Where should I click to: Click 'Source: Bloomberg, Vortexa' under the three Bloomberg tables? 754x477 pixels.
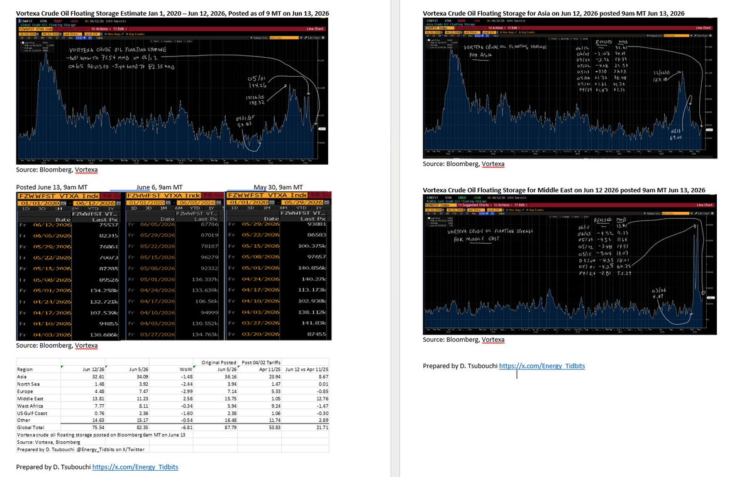(57, 346)
